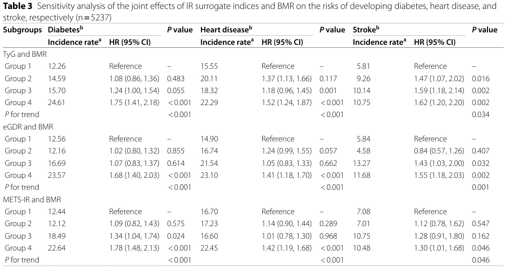505x268 pixels.
Task: Select the P value 0.483 cell
Action: pos(176,78)
